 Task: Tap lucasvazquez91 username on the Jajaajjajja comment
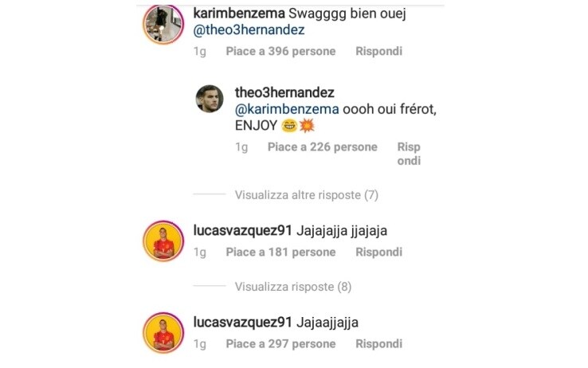(x=243, y=323)
